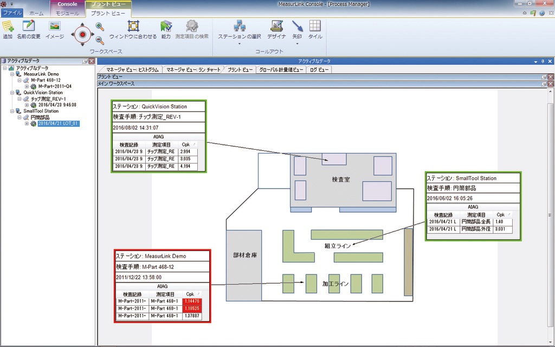Screen dimensions: 555x347
Task: Click the red pan center button
Action: pos(82,35)
